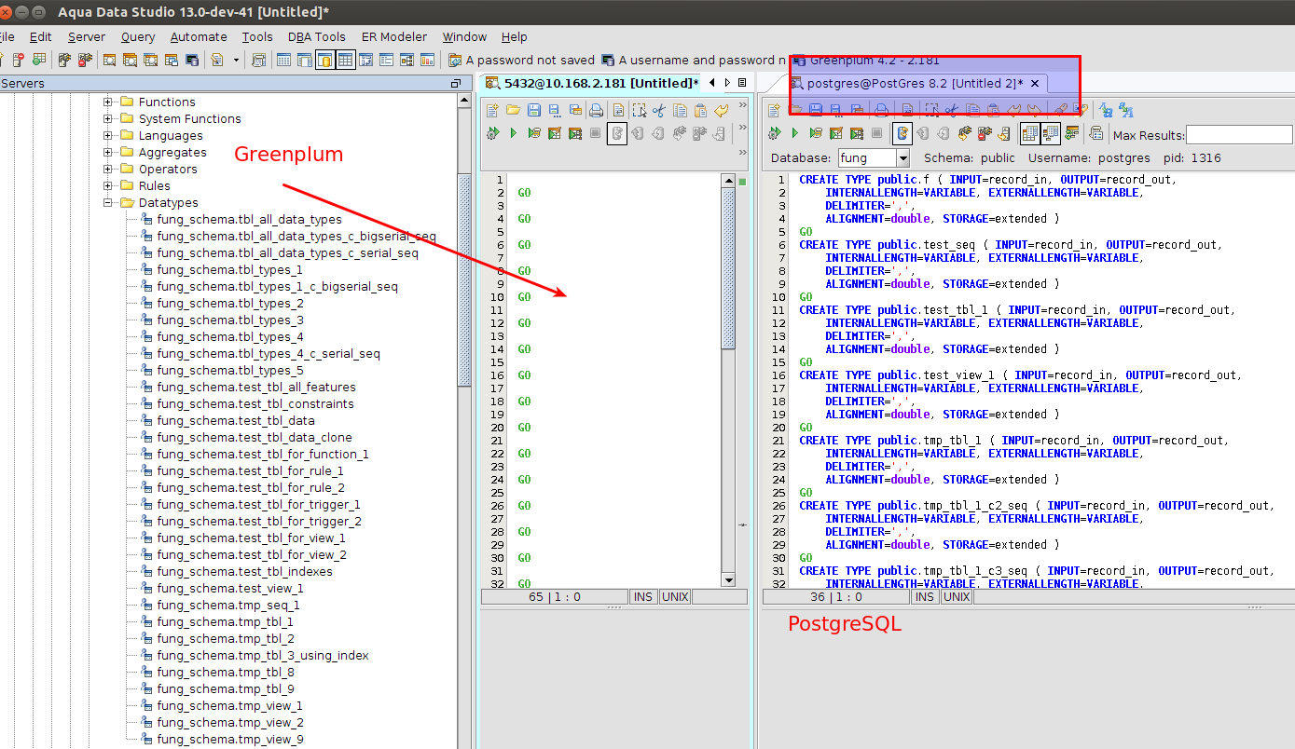Screen dimensions: 1295x749
Task: Click the gear-and-arrows execute icon in left editor
Action: [492, 133]
